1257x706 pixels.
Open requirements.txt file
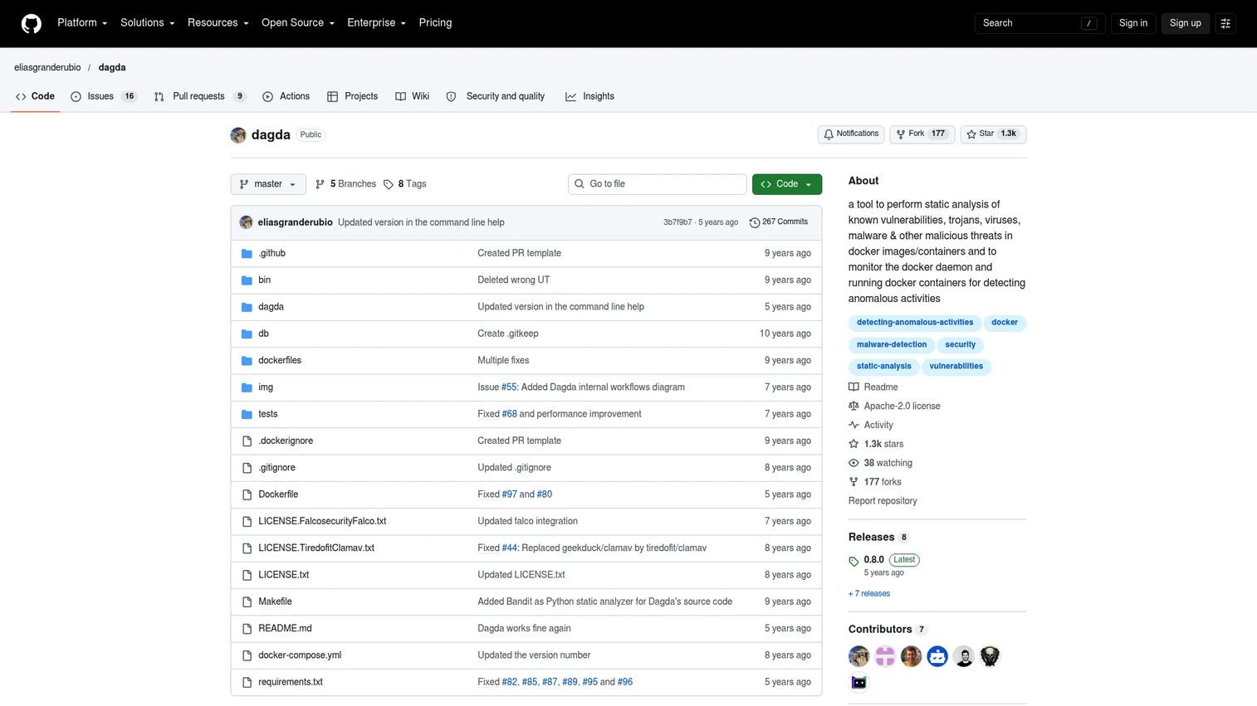[x=291, y=682]
